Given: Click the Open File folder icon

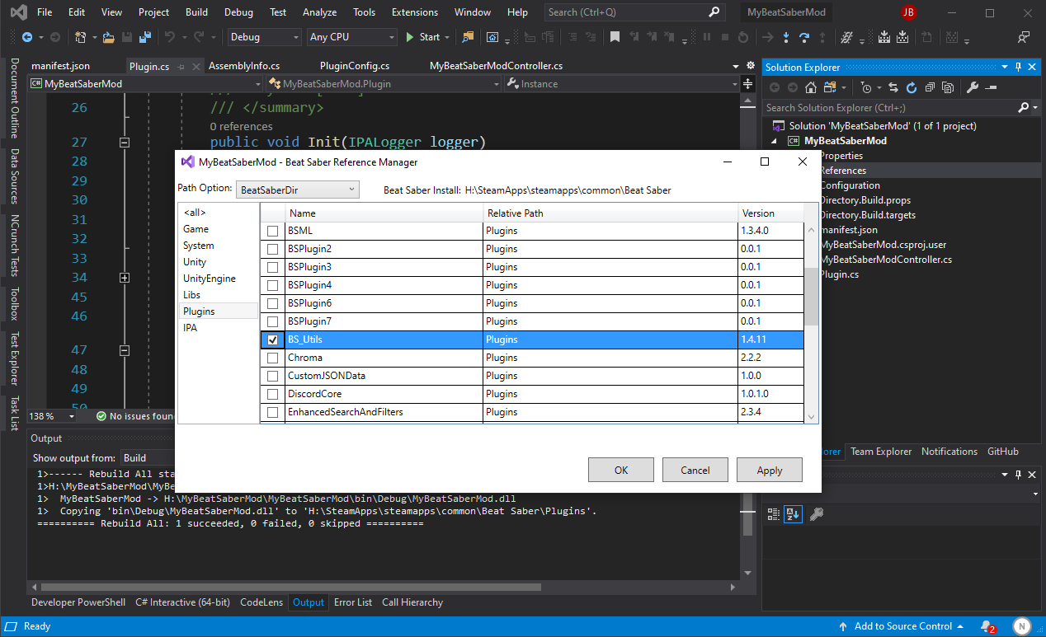Looking at the screenshot, I should click(109, 37).
